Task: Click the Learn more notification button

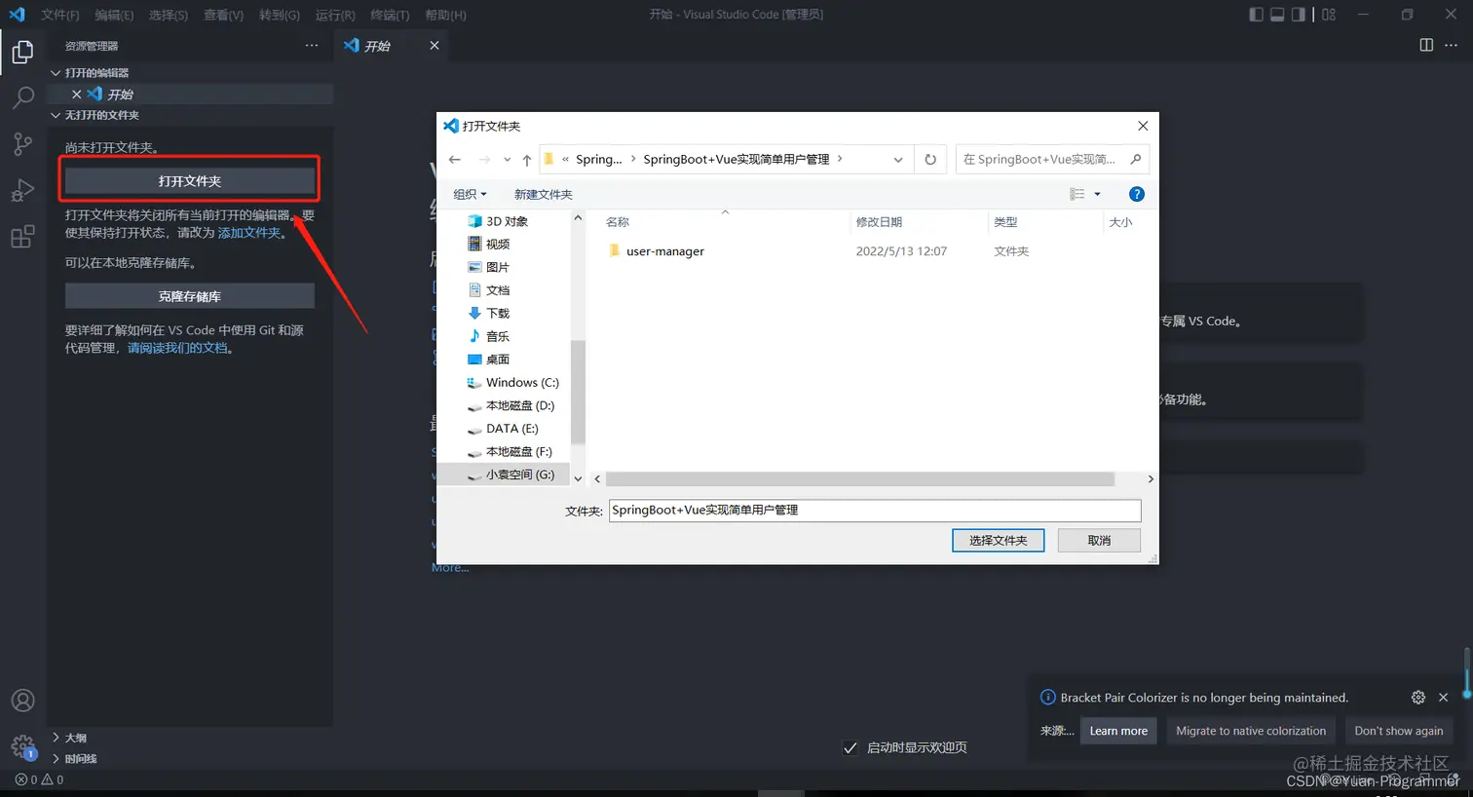Action: tap(1118, 731)
